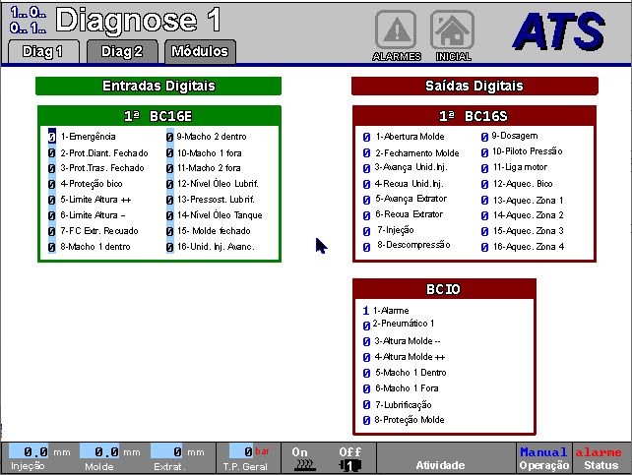Toggle the 1-Emergência input bit

coord(52,137)
